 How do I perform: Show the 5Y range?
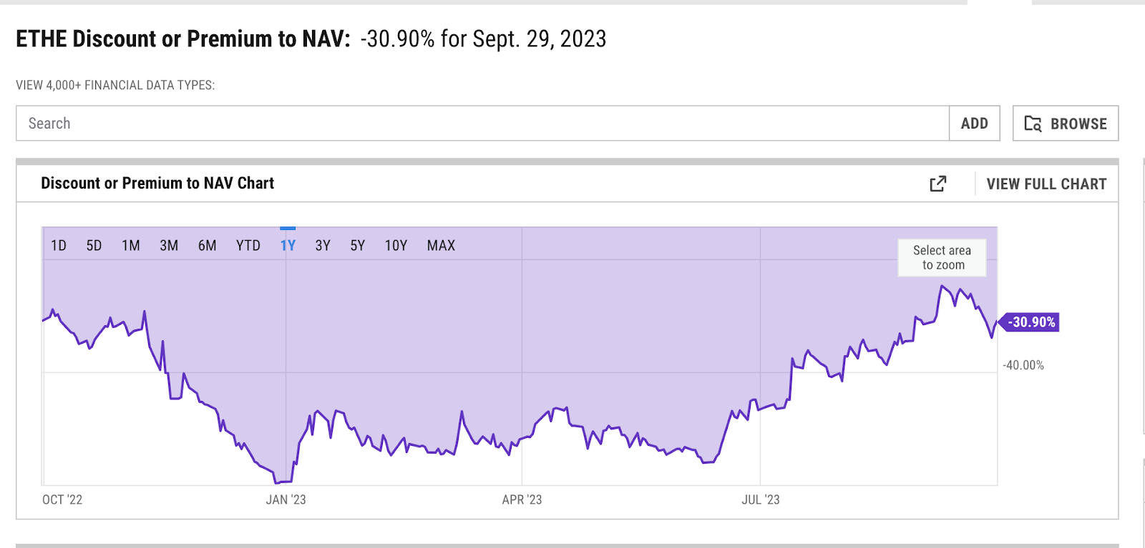pyautogui.click(x=358, y=246)
